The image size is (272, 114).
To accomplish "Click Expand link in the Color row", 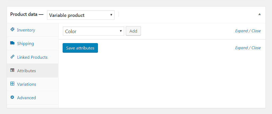I will (x=241, y=31).
